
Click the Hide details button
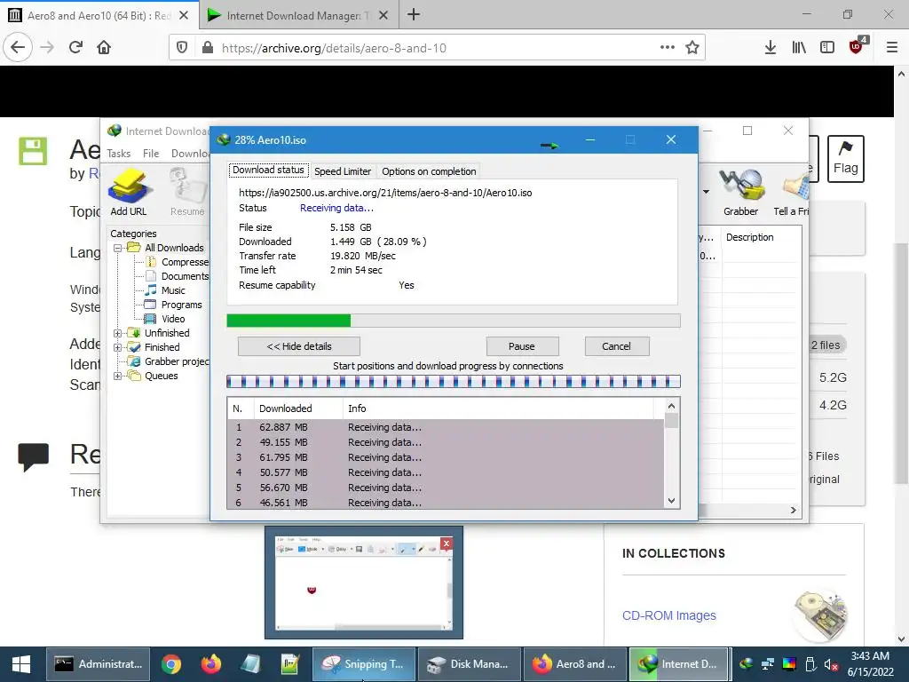tap(299, 346)
